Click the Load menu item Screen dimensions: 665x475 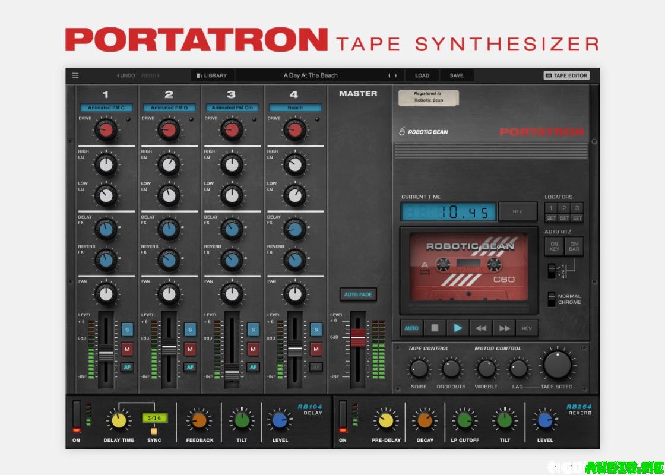click(x=422, y=75)
